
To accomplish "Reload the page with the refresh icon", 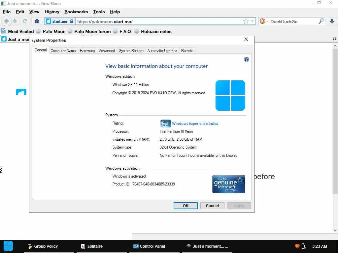I will pos(25,21).
